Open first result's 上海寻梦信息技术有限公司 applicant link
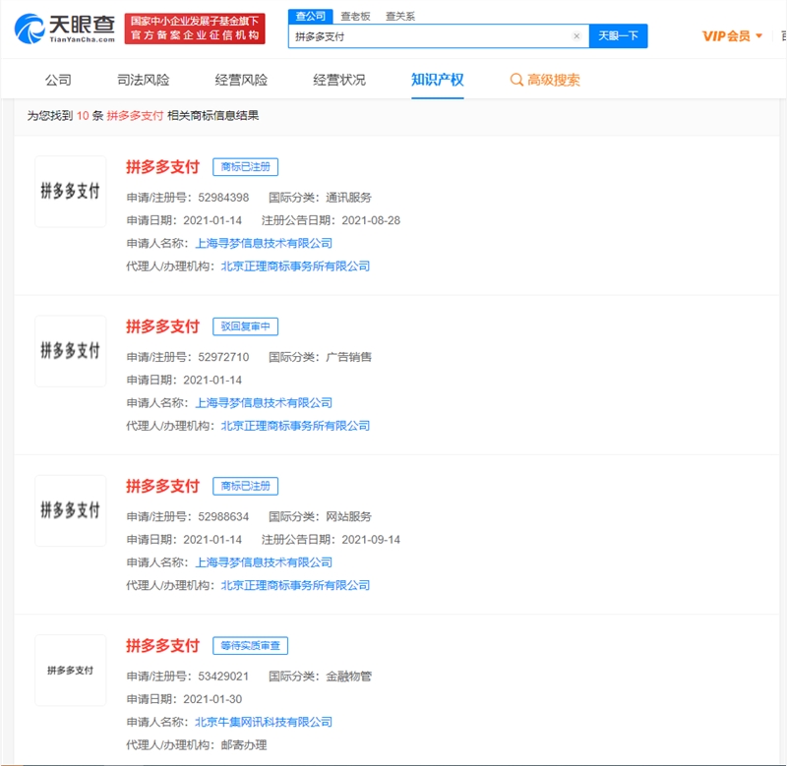The width and height of the screenshot is (787, 766). pyautogui.click(x=264, y=243)
